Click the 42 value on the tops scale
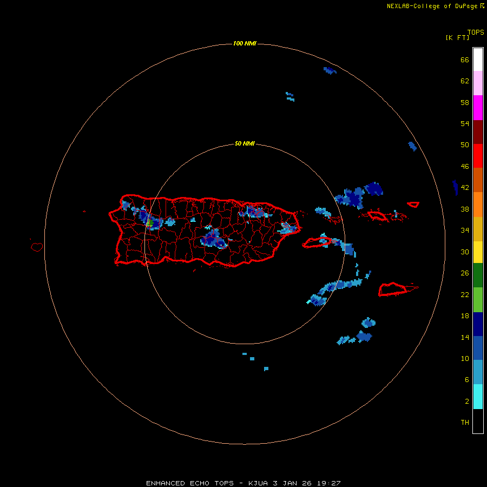 465,188
